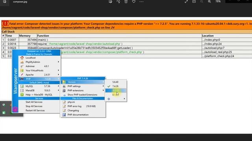Open Help -> MariaDB - MySQL
252x141 pixels.
39,95
